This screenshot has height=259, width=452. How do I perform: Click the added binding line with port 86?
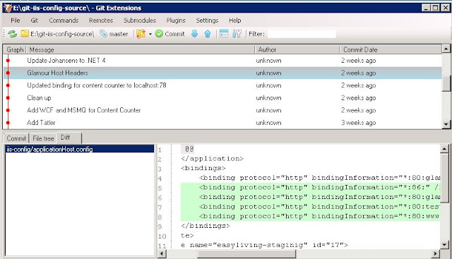(310, 188)
